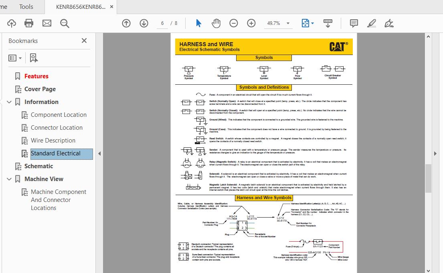Open the Machine View bookmark
443x273 pixels.
click(x=44, y=179)
